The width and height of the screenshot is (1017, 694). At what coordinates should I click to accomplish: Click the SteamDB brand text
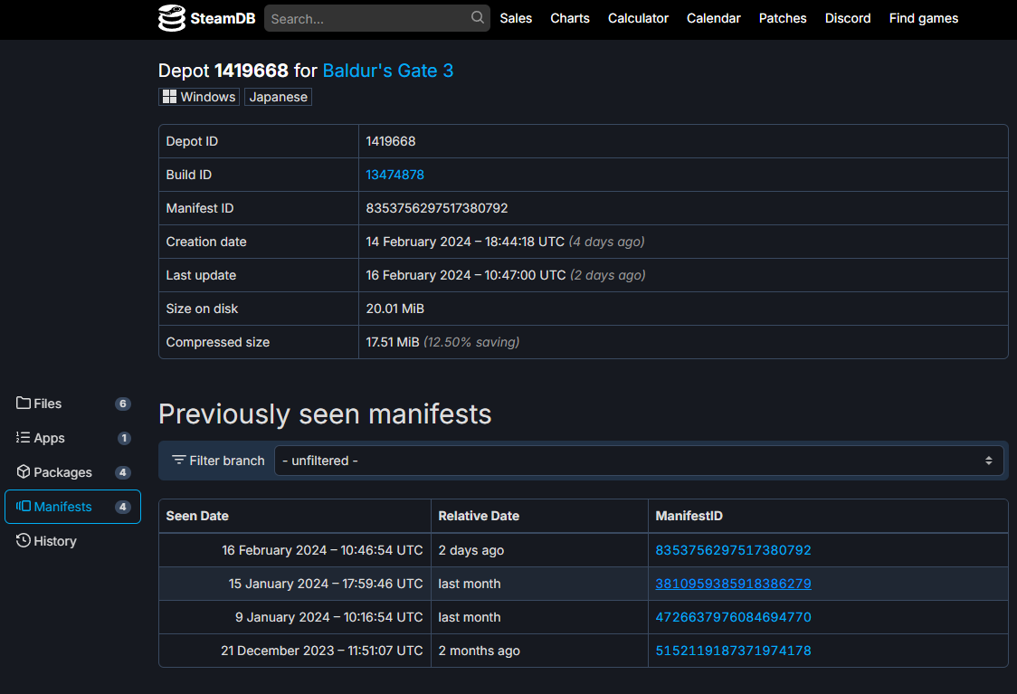point(223,18)
